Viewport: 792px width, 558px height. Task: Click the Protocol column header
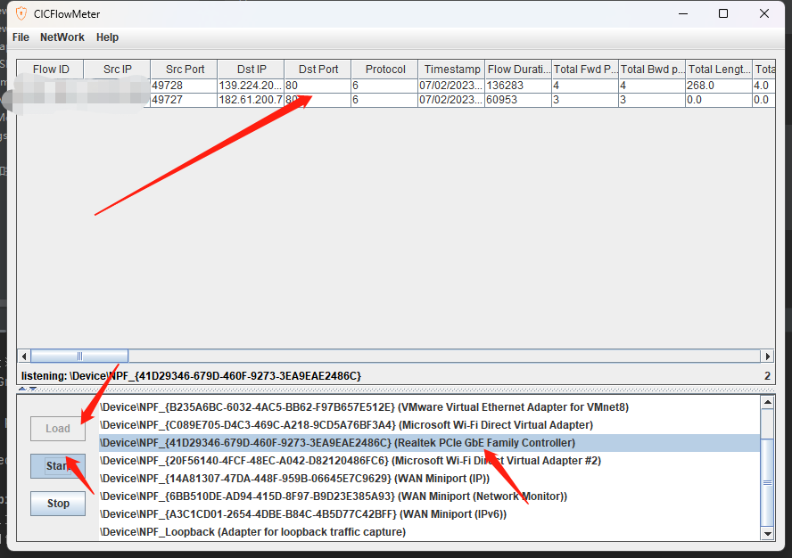pos(384,69)
